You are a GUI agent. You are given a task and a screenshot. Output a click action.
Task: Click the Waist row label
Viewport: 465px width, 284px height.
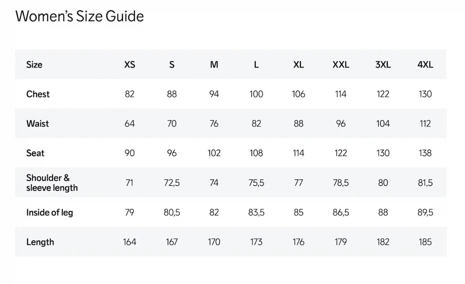click(38, 124)
